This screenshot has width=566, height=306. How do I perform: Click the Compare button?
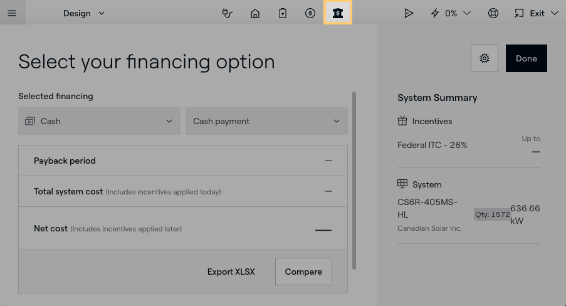point(303,272)
